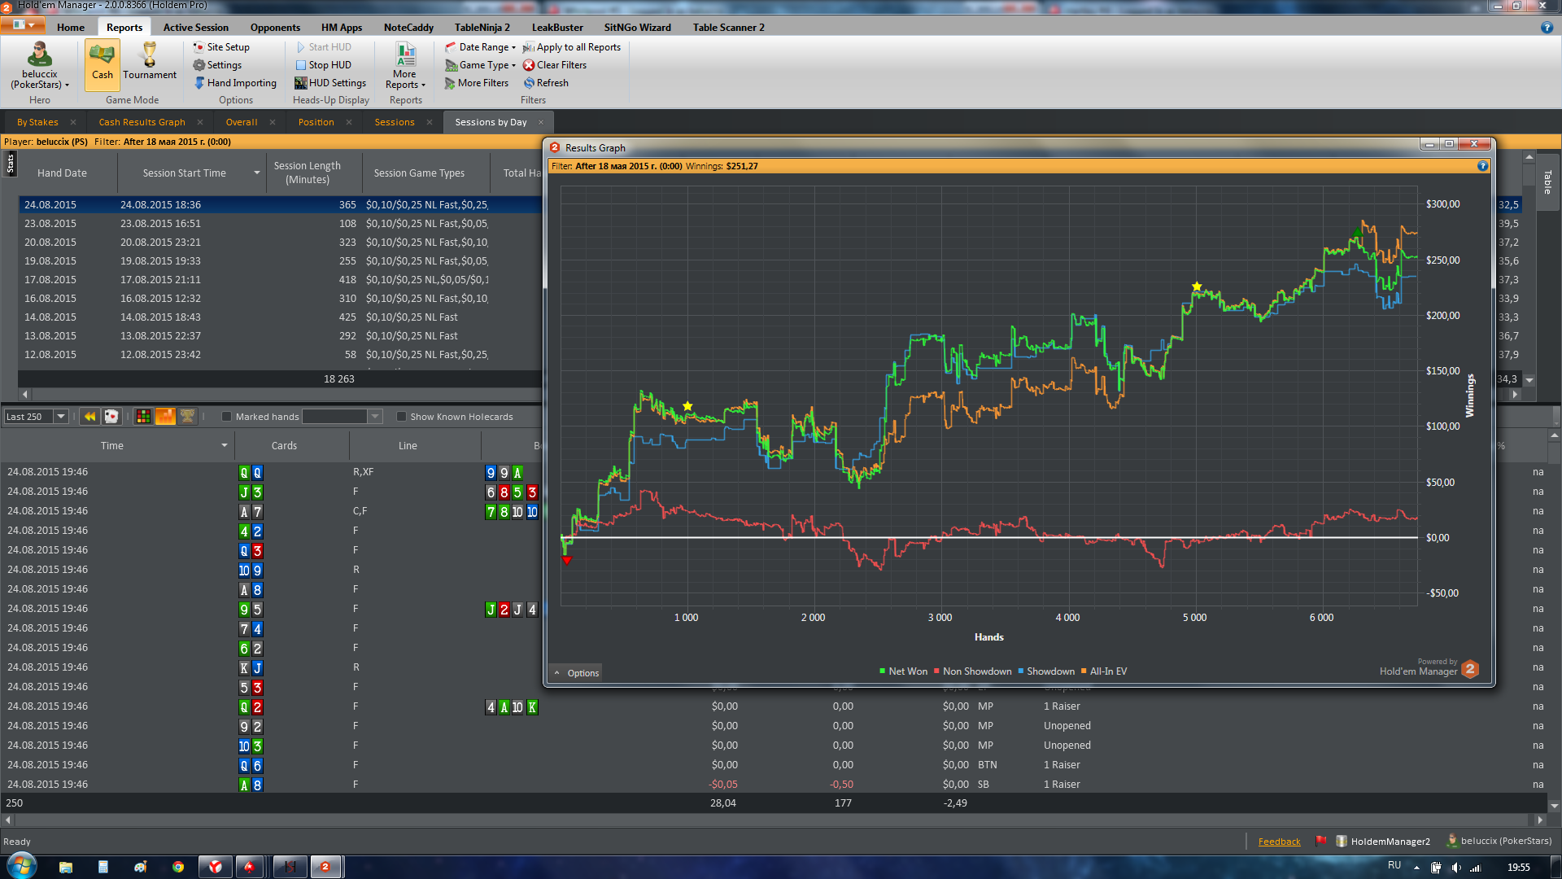This screenshot has height=879, width=1562.
Task: Select the orange bar chart view icon
Action: [165, 417]
